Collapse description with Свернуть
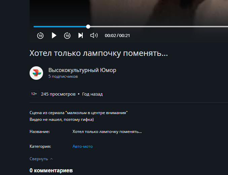The width and height of the screenshot is (228, 175). pyautogui.click(x=39, y=159)
